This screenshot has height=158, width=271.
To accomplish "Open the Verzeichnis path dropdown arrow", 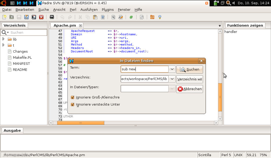I will 172,79.
